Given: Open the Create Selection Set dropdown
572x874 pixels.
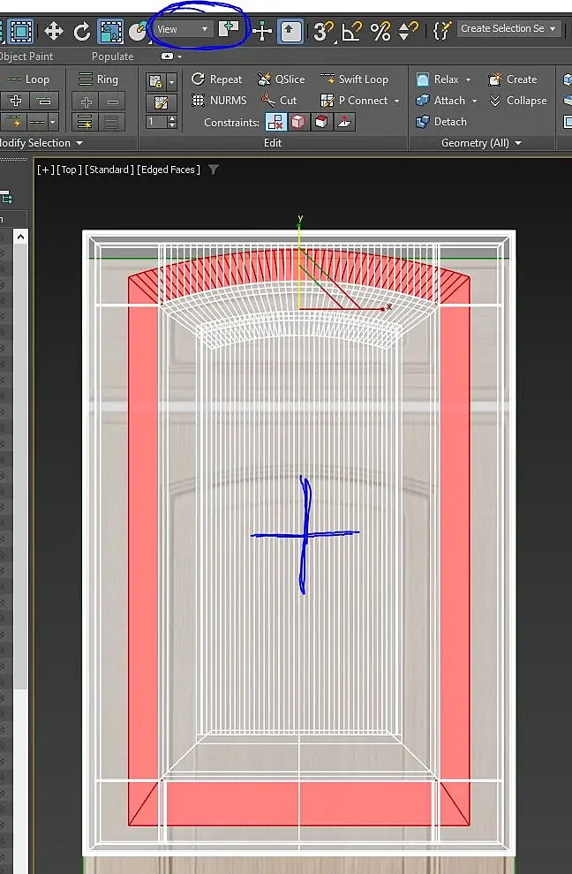Looking at the screenshot, I should point(508,28).
